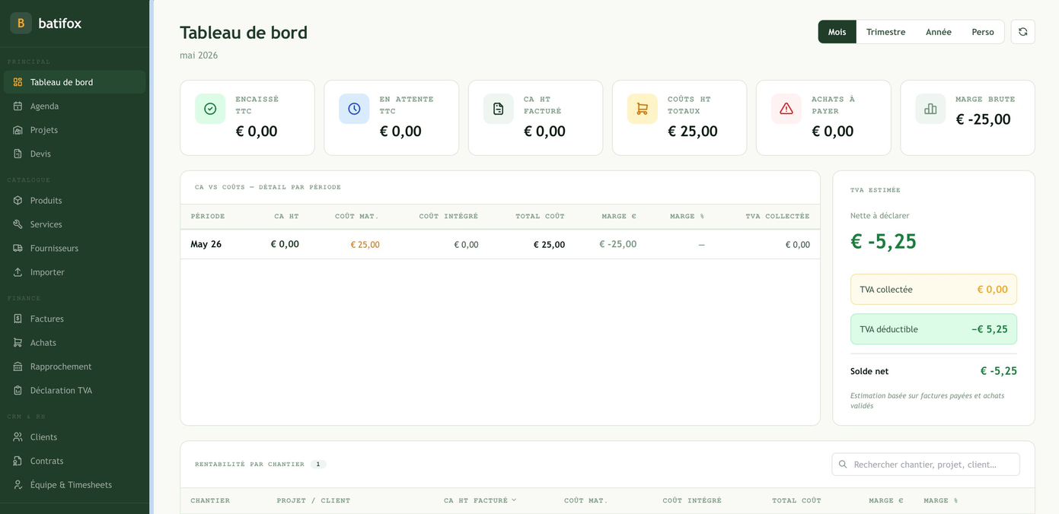Click the TVA collectée row
Viewport: 1059px width, 514px height.
[x=933, y=290]
